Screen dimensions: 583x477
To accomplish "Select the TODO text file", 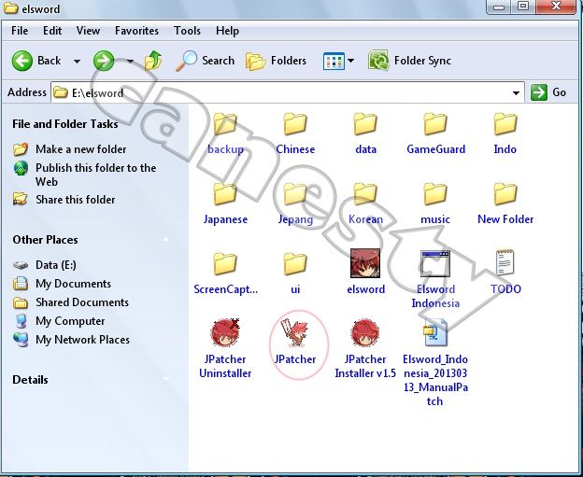I will click(x=505, y=264).
